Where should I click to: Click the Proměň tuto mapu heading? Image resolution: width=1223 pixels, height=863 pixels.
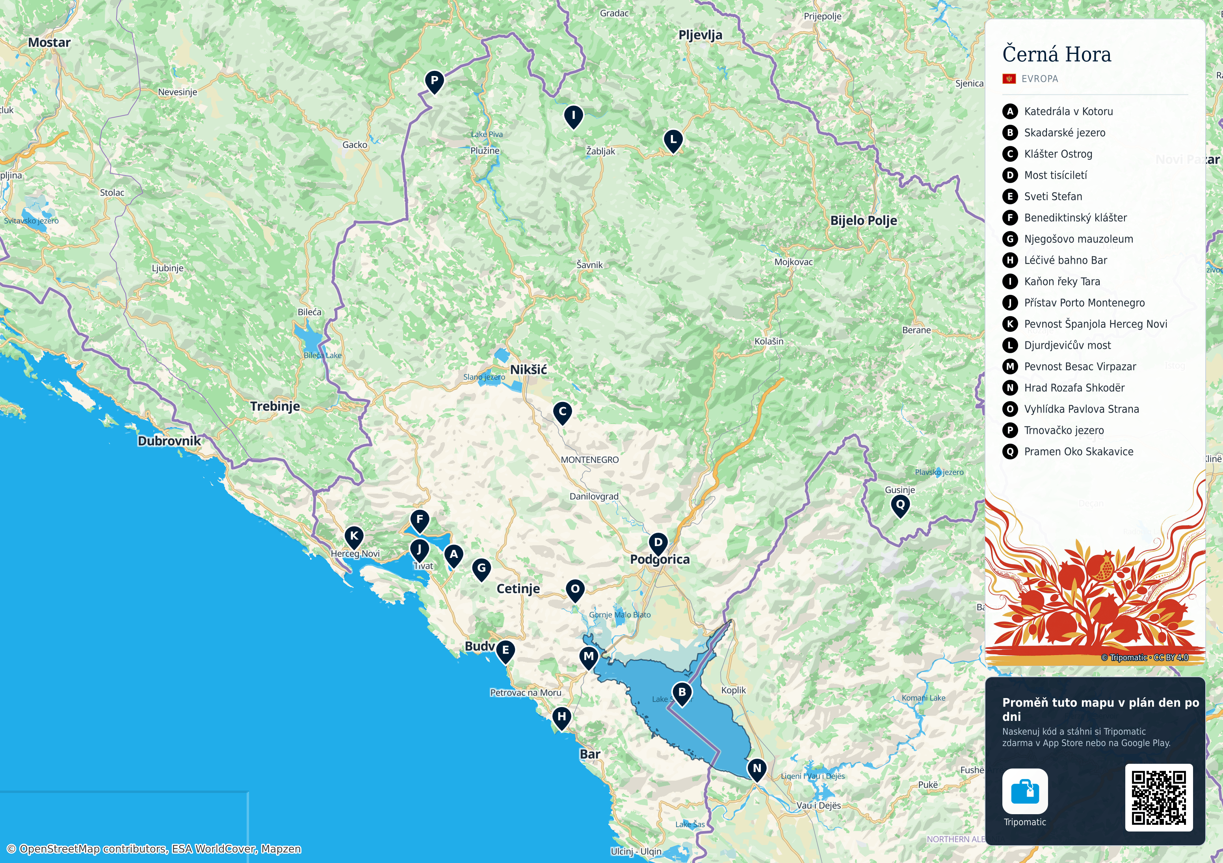click(1100, 709)
